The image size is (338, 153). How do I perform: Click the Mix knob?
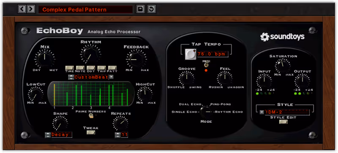pos(45,58)
